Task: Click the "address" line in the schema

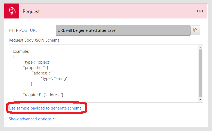Action: coord(44,73)
